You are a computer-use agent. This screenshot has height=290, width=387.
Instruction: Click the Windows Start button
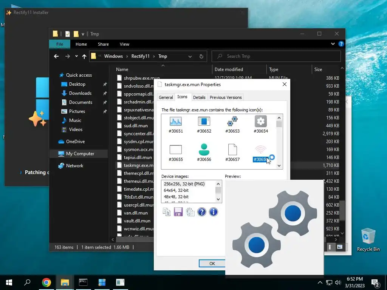9,282
